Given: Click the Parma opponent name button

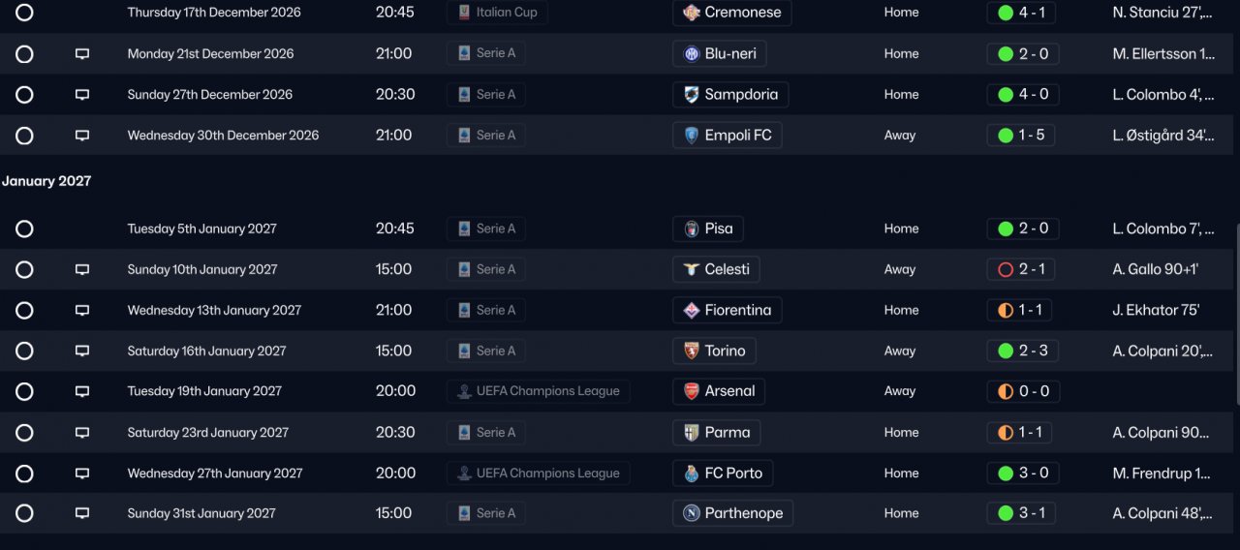Looking at the screenshot, I should click(727, 432).
